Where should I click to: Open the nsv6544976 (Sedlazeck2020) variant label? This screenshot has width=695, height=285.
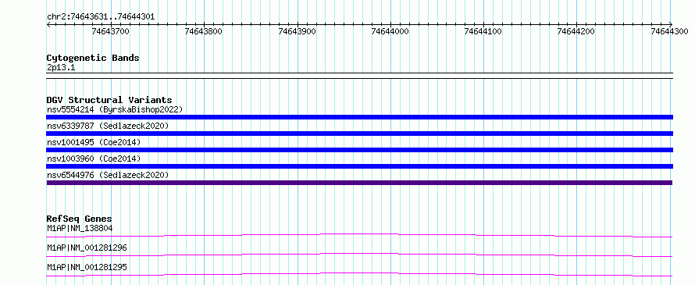(x=108, y=175)
